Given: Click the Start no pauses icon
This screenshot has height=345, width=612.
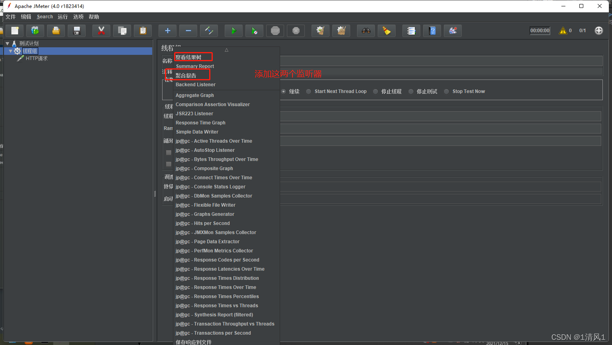Looking at the screenshot, I should coord(255,31).
